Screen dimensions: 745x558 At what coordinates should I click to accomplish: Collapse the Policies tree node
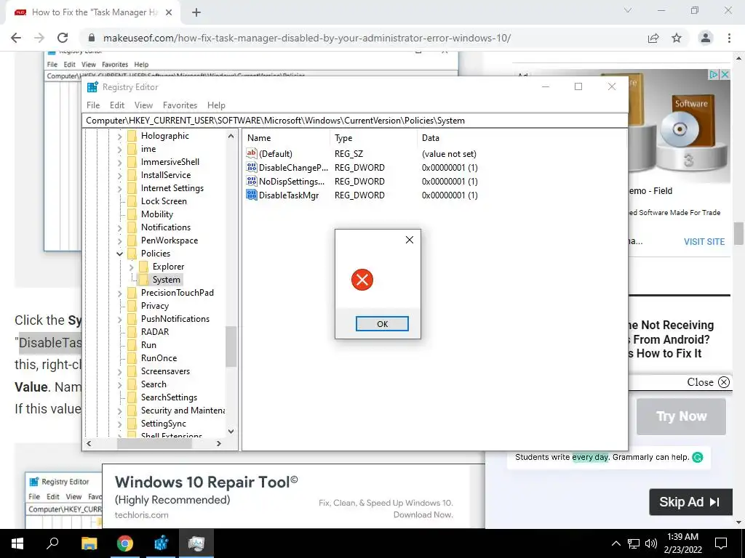(x=120, y=254)
